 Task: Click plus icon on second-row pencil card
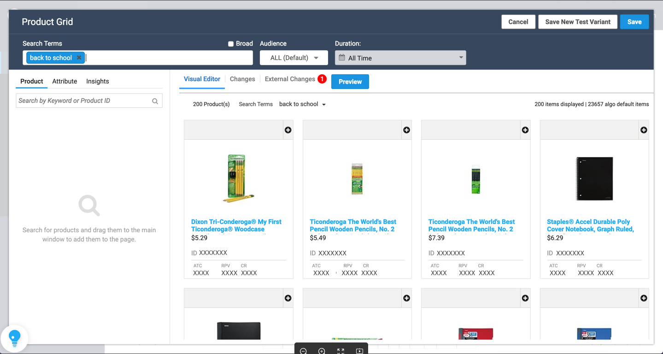[x=406, y=298]
